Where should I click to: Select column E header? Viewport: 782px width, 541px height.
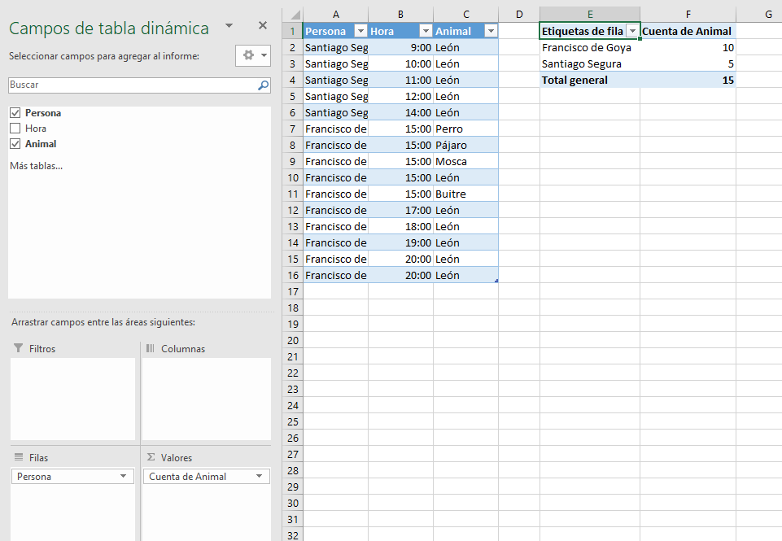tap(590, 15)
